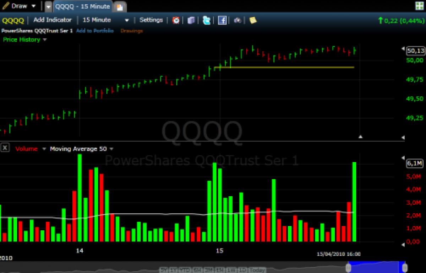
Task: Open chart Settings
Action: (151, 20)
